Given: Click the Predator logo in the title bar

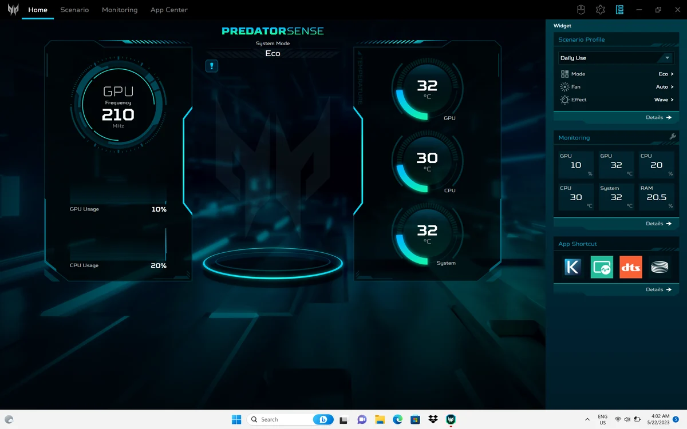Looking at the screenshot, I should point(13,10).
